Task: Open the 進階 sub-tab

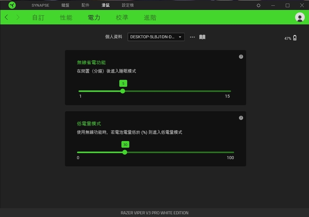Action: tap(150, 17)
